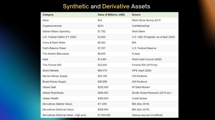Select the CoinMarketCap source cell
Screen dimensions: 215x120
click(x=141, y=26)
